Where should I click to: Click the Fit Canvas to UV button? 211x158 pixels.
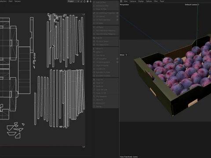105,45
